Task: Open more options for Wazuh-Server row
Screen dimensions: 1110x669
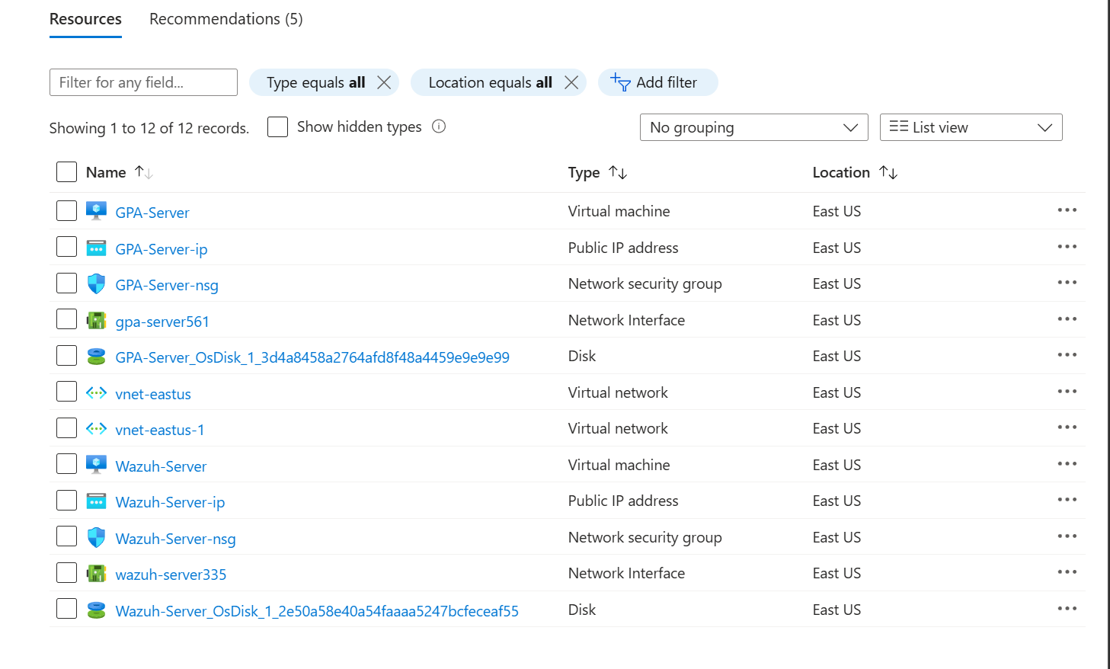Action: pyautogui.click(x=1067, y=464)
